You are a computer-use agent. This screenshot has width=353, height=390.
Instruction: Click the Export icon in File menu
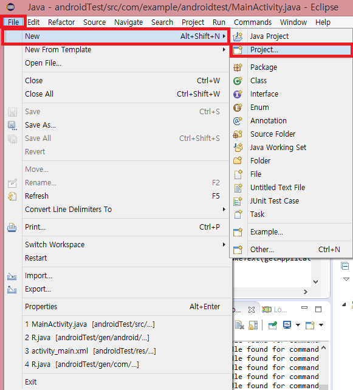[12, 290]
